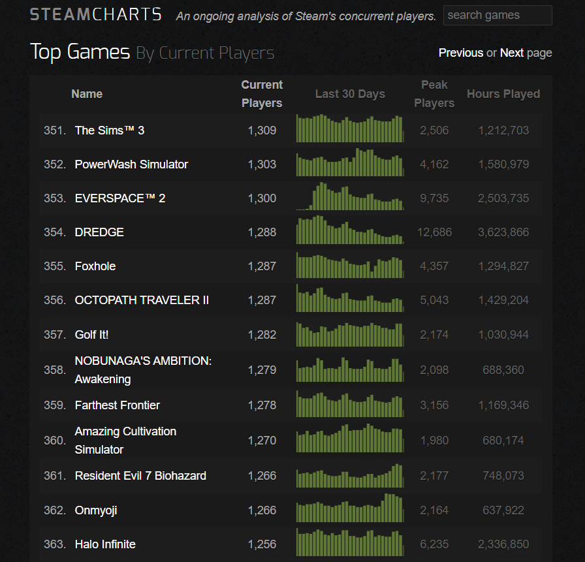This screenshot has height=562, width=585.
Task: Select hours played value 1,580,979
Action: 503,164
